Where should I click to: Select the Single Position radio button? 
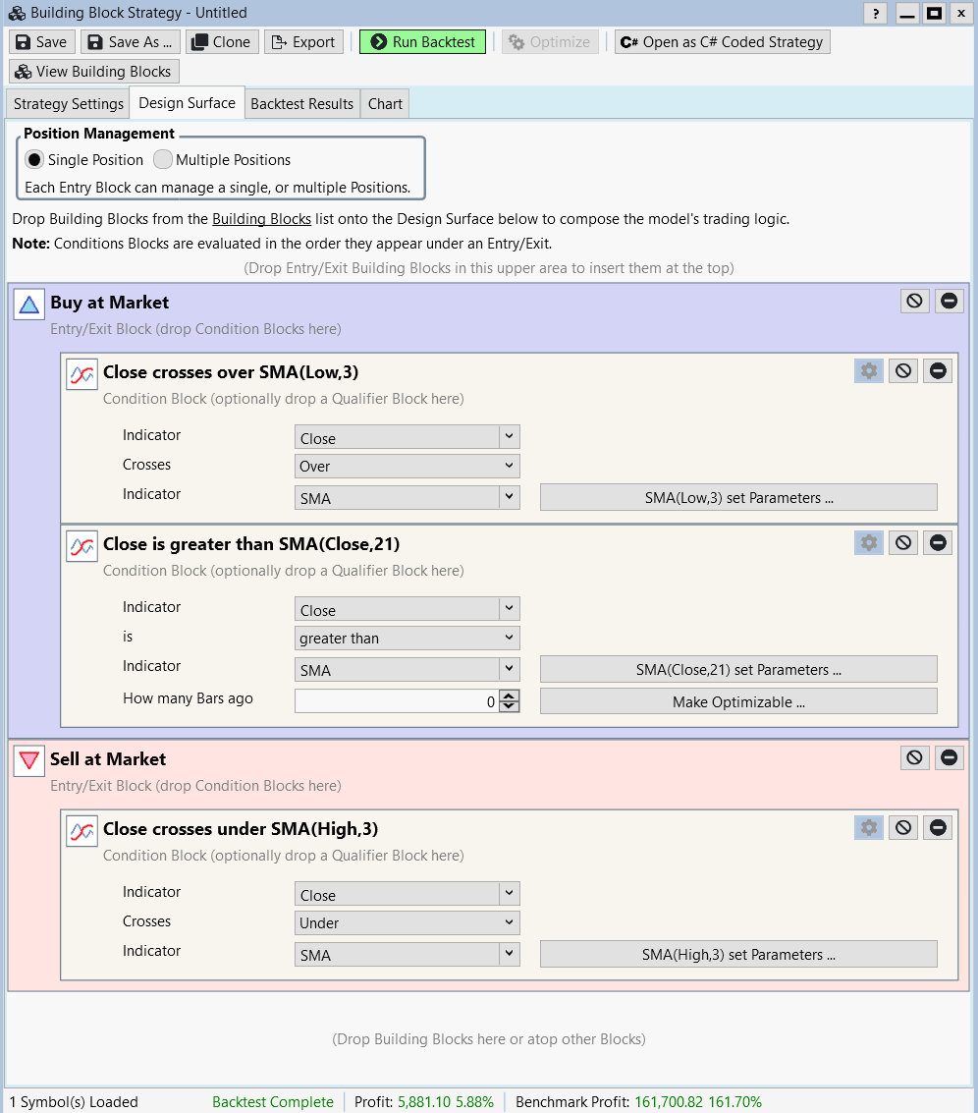point(34,159)
